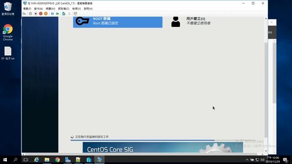Click the Turn Off VM icon

[36, 14]
